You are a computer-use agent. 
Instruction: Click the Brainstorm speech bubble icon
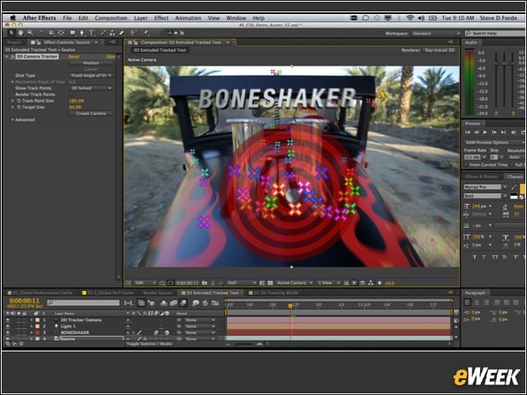coord(195,303)
